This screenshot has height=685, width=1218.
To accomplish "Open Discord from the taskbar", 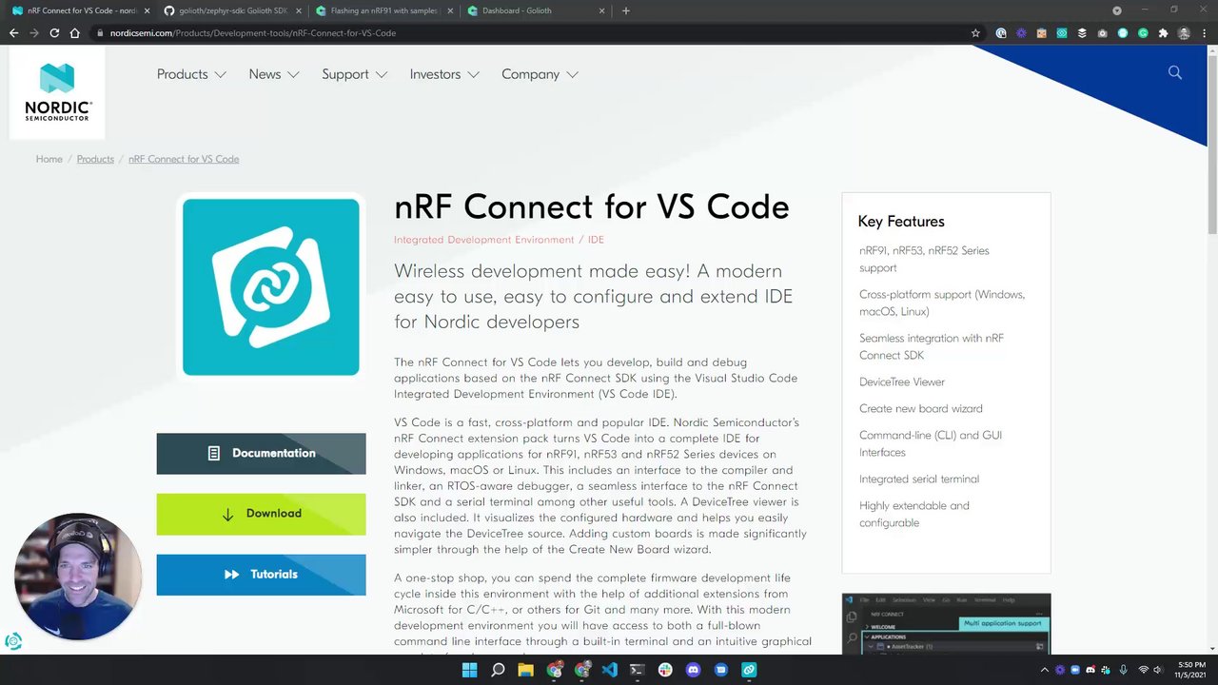I will click(x=693, y=670).
